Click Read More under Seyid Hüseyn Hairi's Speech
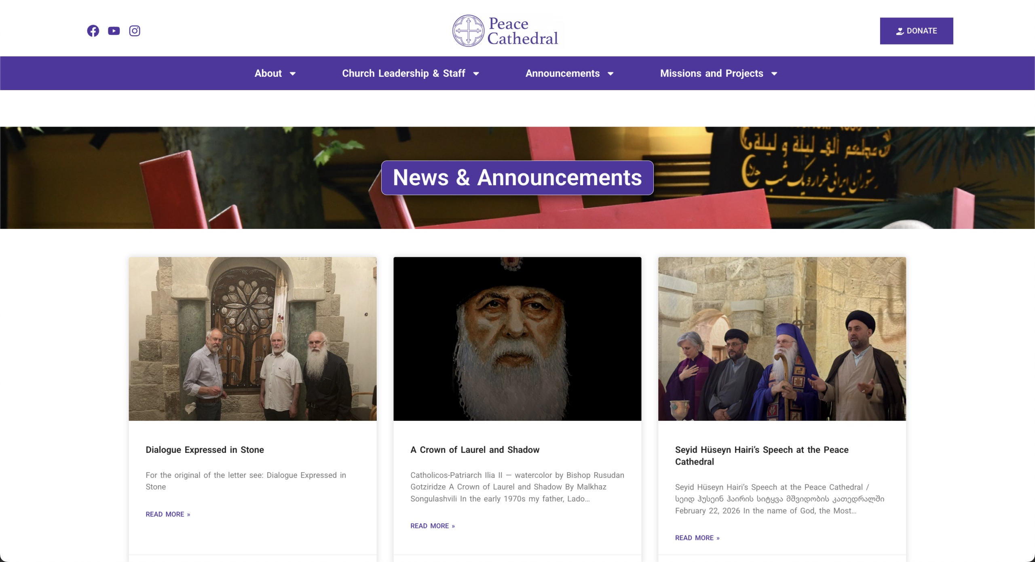Viewport: 1035px width, 562px height. 697,538
